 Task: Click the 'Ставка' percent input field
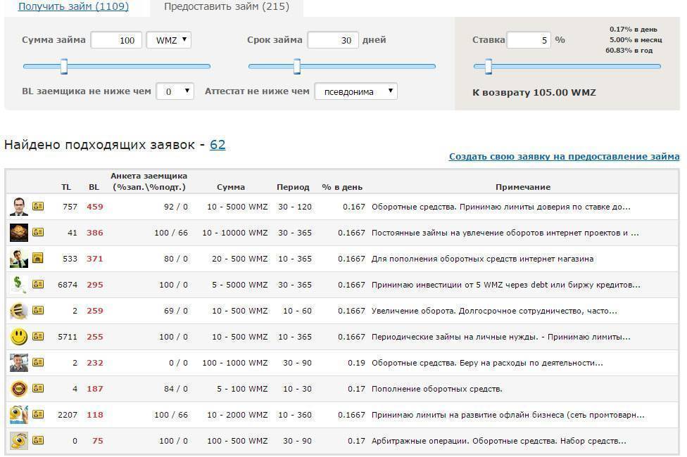tap(528, 40)
